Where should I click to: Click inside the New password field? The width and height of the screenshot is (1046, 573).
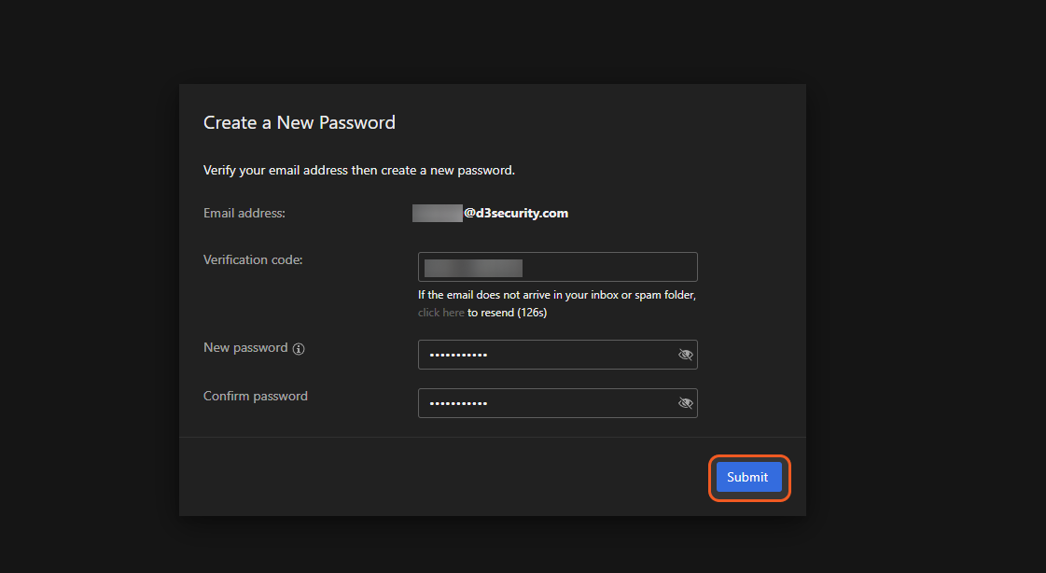point(579,355)
